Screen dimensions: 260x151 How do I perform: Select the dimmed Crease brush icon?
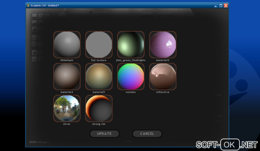pos(34,17)
